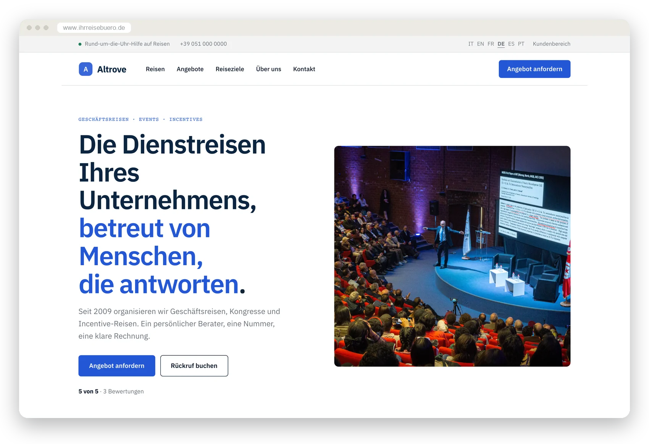Click the browser address bar URL

click(94, 28)
